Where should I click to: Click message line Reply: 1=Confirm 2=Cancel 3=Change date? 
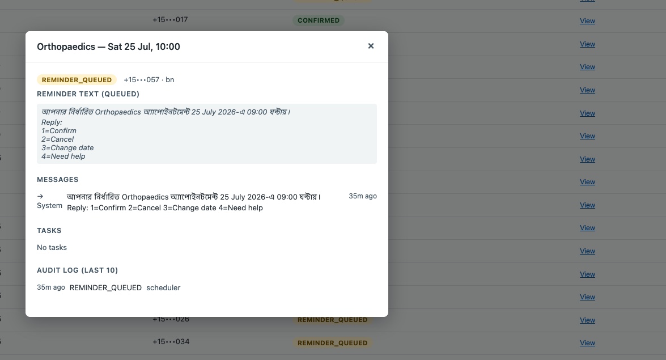165,208
